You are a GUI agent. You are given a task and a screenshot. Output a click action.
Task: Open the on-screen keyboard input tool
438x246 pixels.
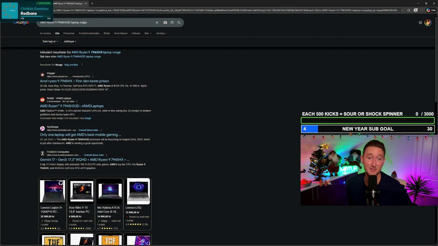pos(165,23)
